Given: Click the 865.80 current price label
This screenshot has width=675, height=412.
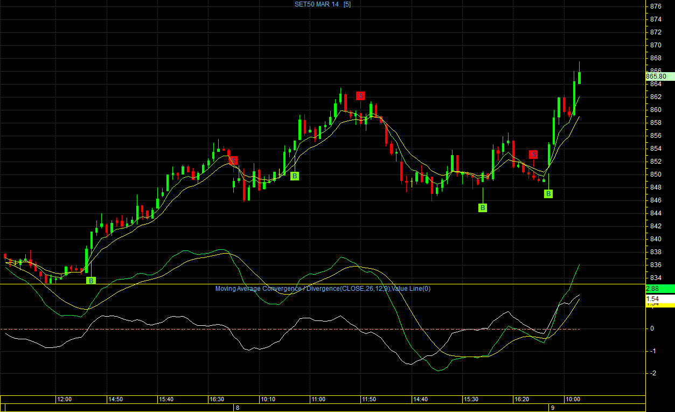Looking at the screenshot, I should click(x=659, y=76).
